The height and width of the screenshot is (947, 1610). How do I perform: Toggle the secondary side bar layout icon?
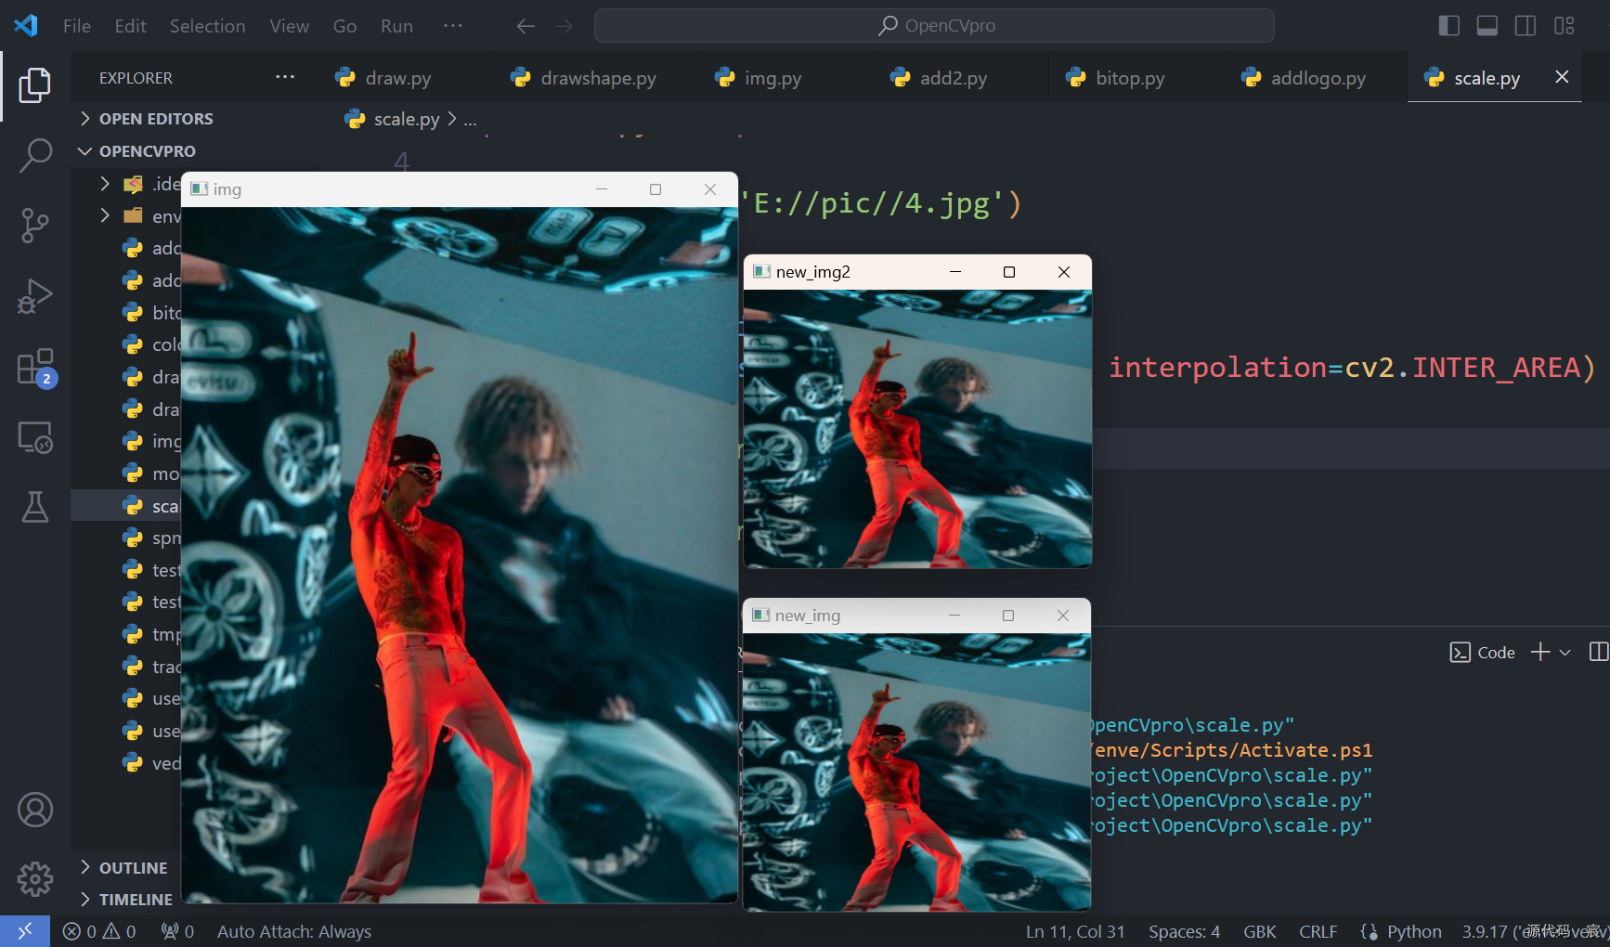tap(1525, 26)
